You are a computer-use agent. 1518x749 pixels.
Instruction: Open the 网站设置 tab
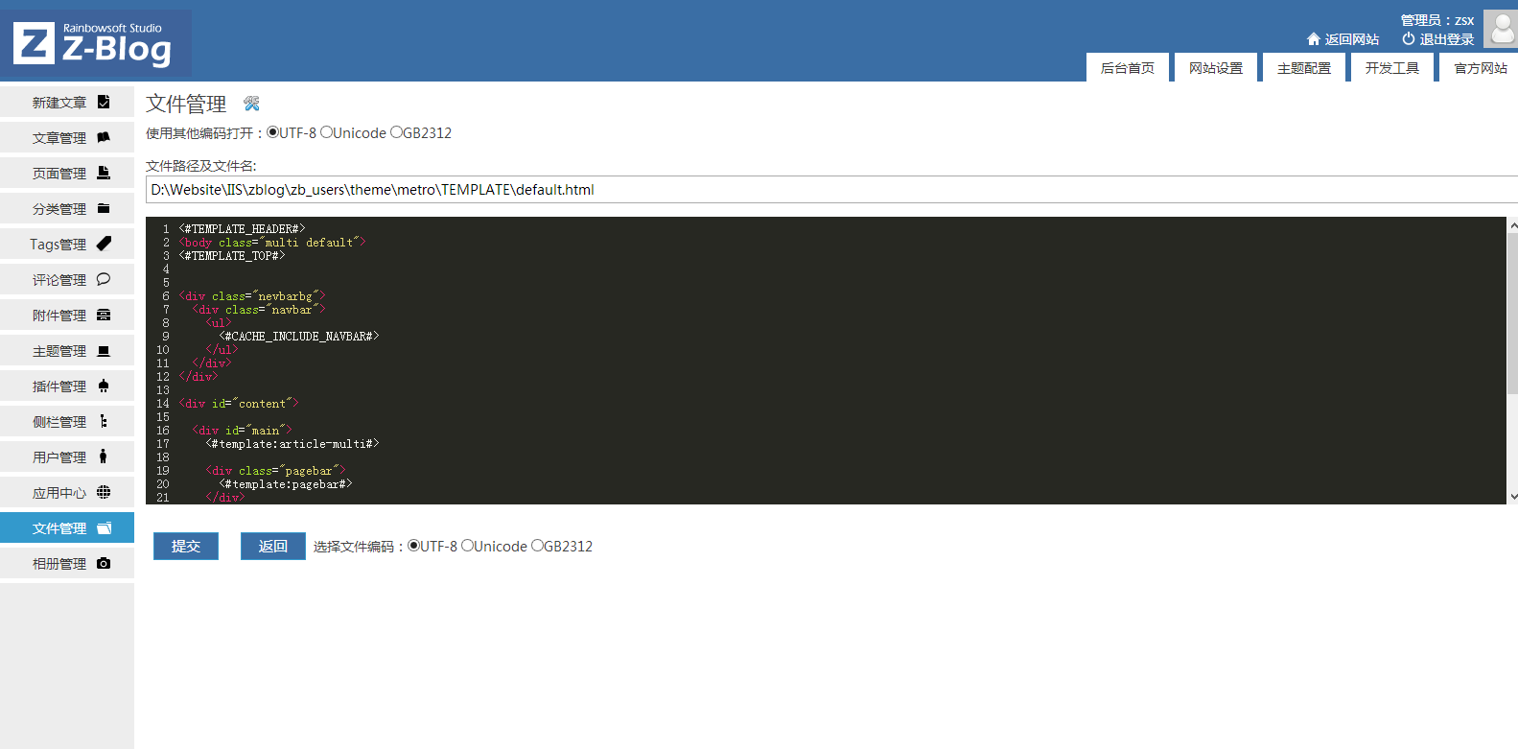tap(1216, 67)
